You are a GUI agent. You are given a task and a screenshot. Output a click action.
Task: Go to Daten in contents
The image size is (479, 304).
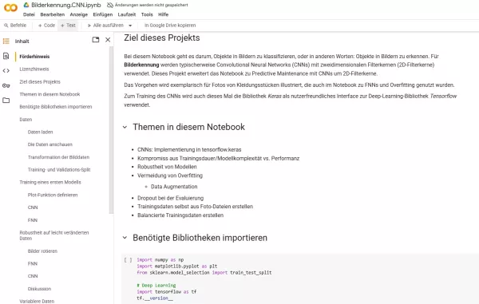(26, 120)
